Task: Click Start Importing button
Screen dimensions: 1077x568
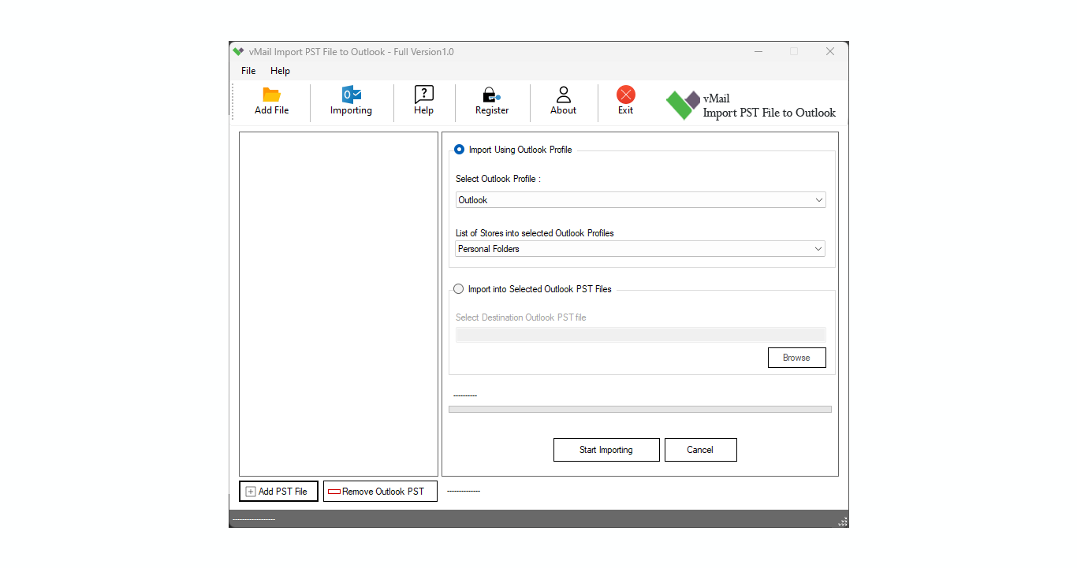Action: coord(606,450)
